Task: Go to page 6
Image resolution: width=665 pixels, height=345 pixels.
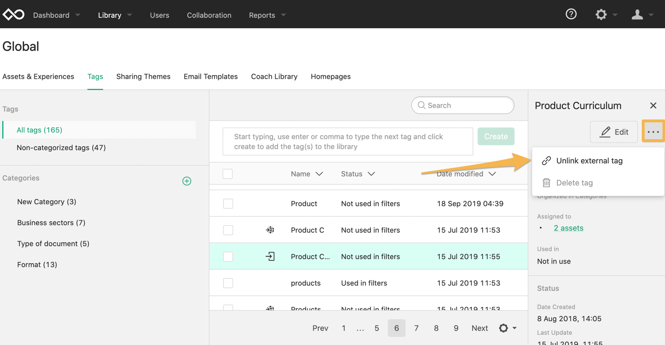Action: (x=397, y=328)
